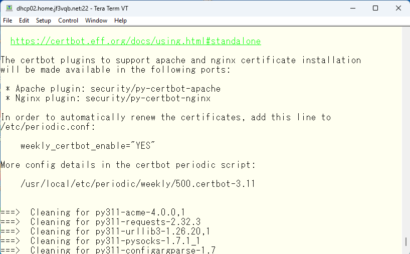This screenshot has width=410, height=254.
Task: Click the 'More config details' line
Action: [128, 165]
